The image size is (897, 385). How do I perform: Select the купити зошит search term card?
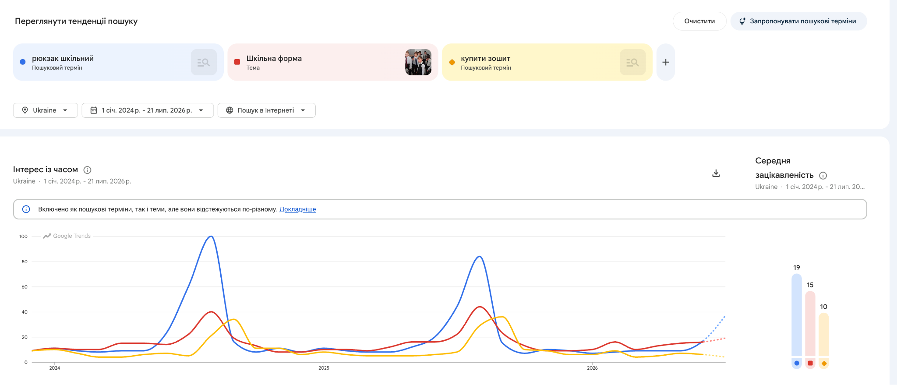(547, 62)
